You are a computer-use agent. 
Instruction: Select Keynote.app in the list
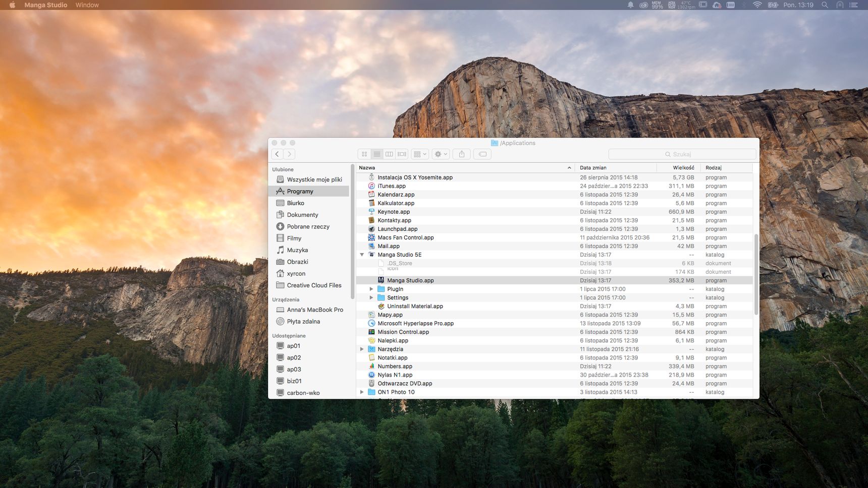coord(554,212)
